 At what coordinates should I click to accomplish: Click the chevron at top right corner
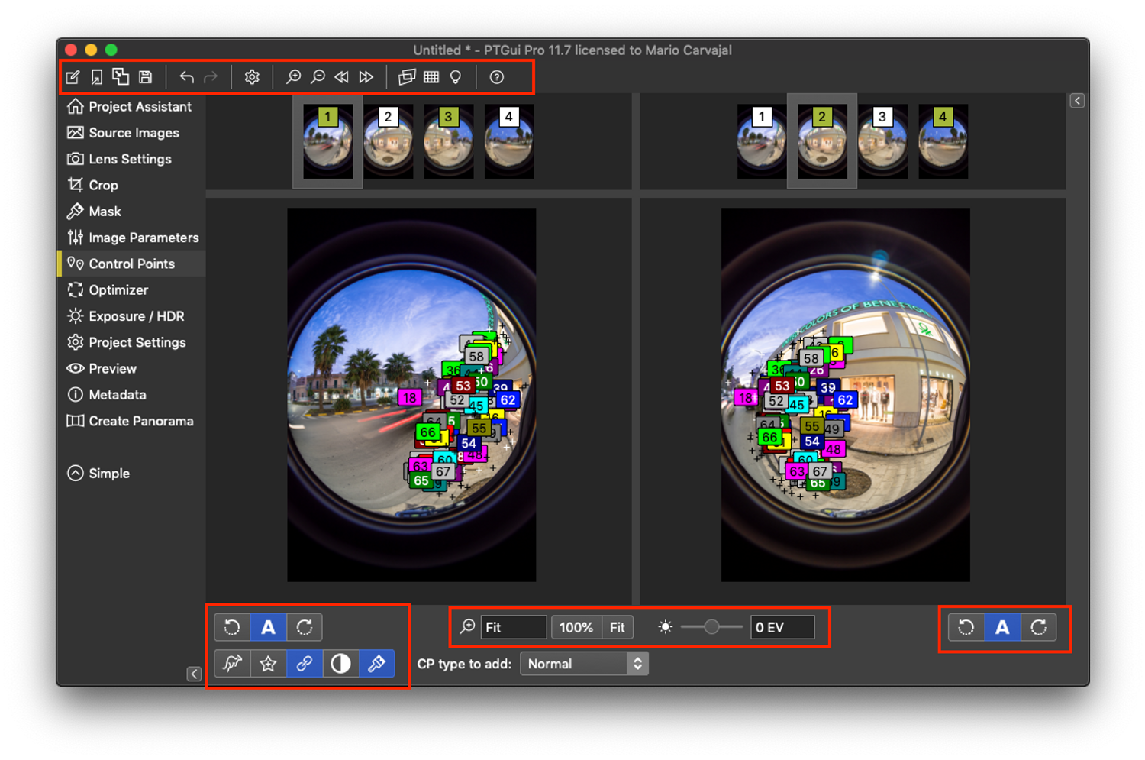pos(1077,101)
